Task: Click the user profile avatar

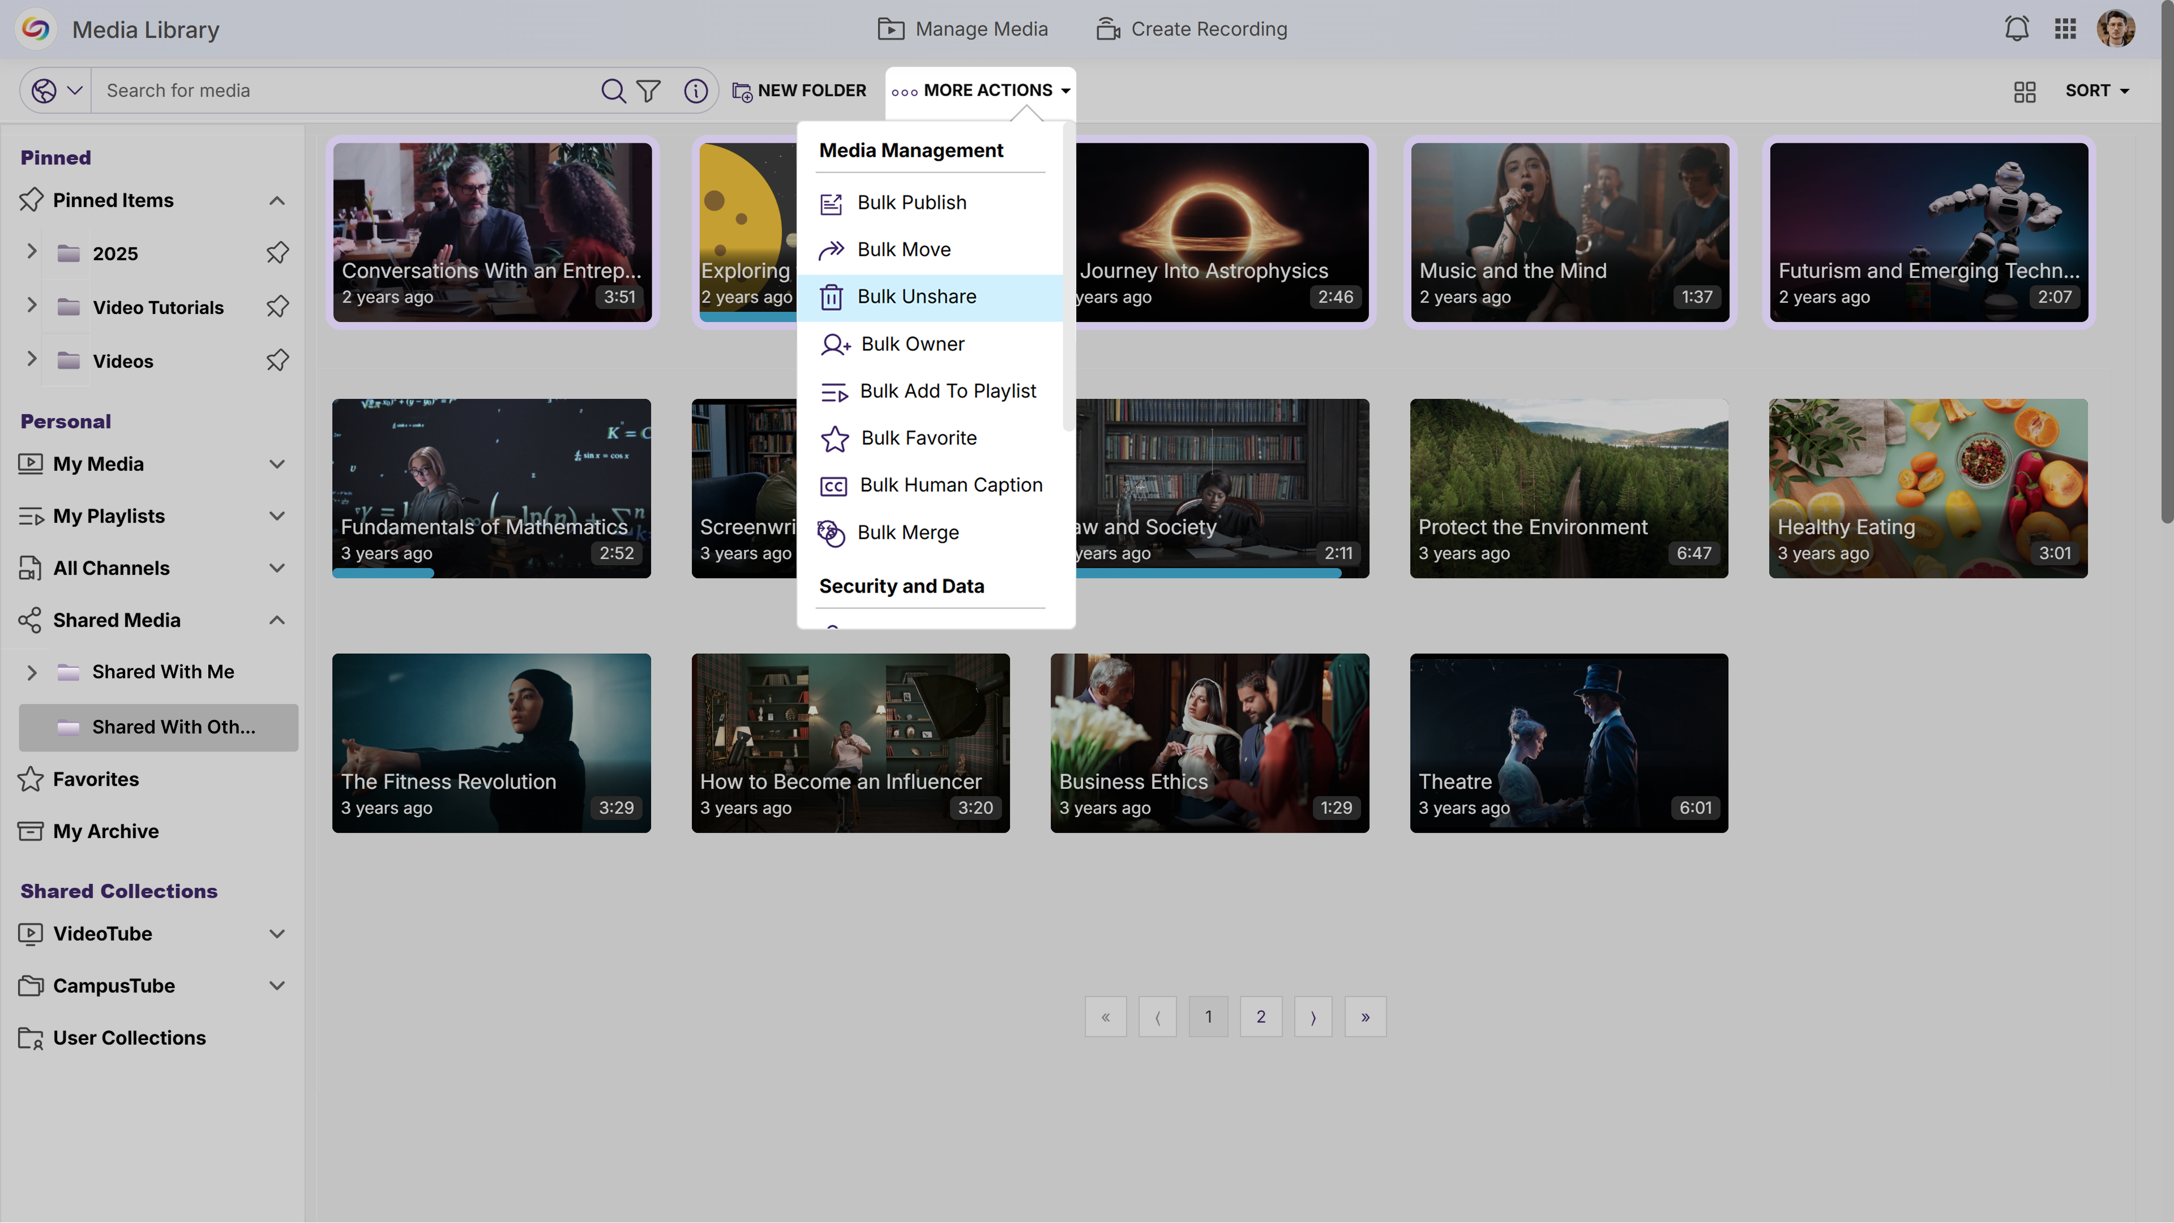Action: [x=2116, y=29]
